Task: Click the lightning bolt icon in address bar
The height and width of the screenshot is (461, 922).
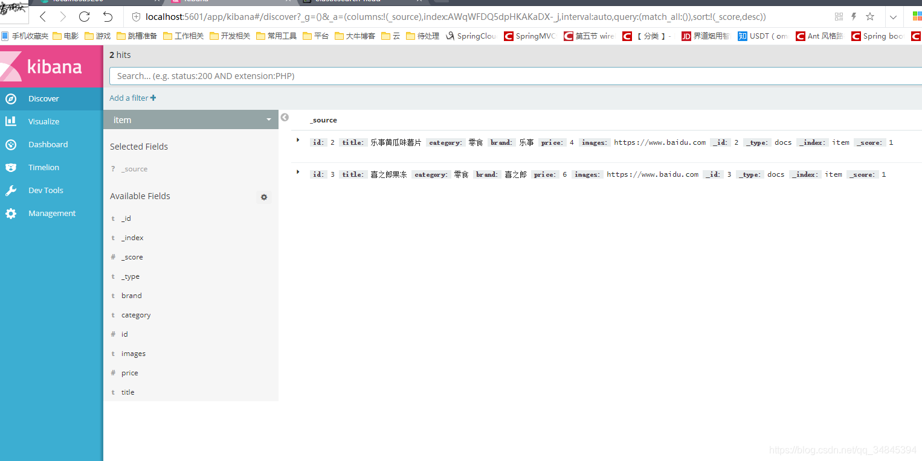Action: [x=854, y=17]
